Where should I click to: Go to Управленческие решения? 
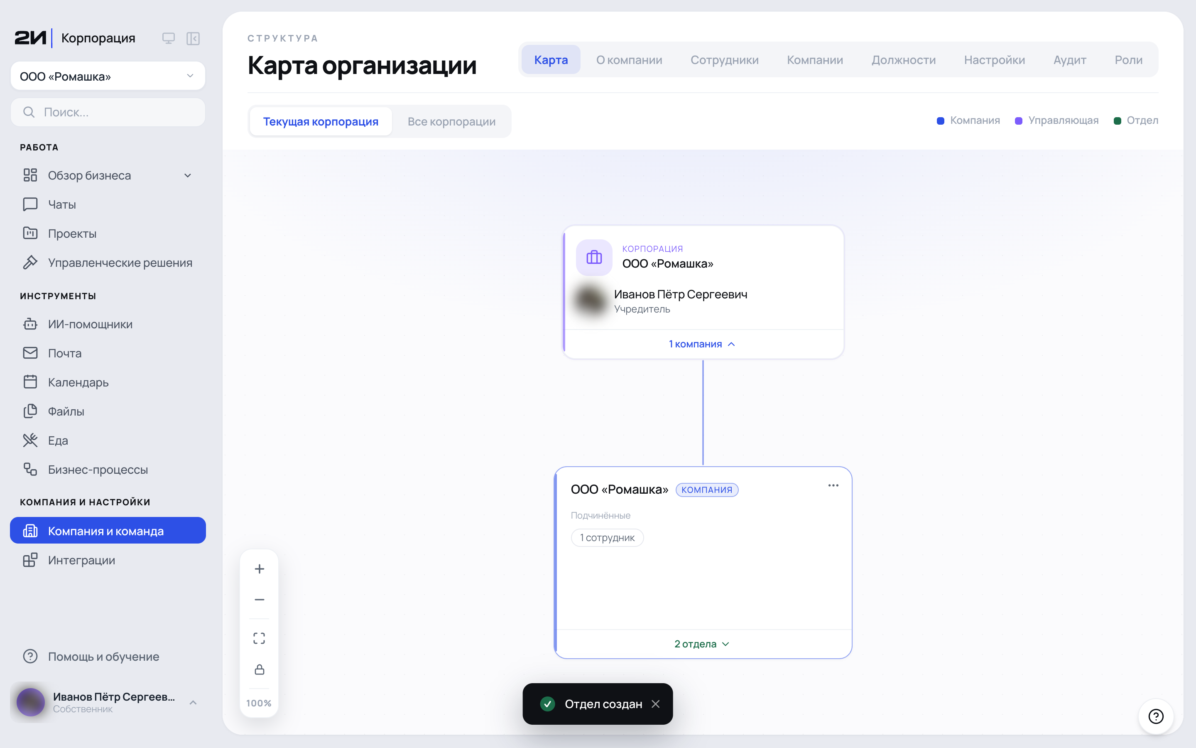tap(108, 263)
